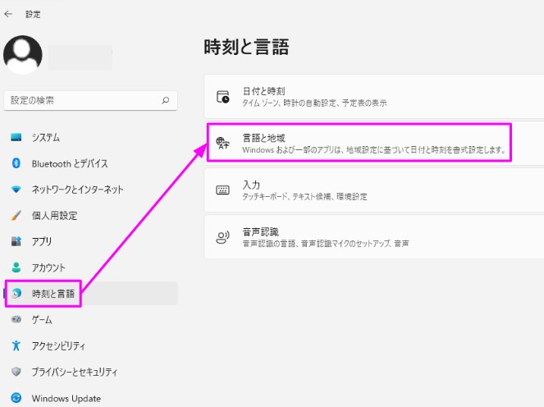Viewport: 544px width, 407px height.
Task: Click the 入力 keyboard icon
Action: (x=222, y=190)
